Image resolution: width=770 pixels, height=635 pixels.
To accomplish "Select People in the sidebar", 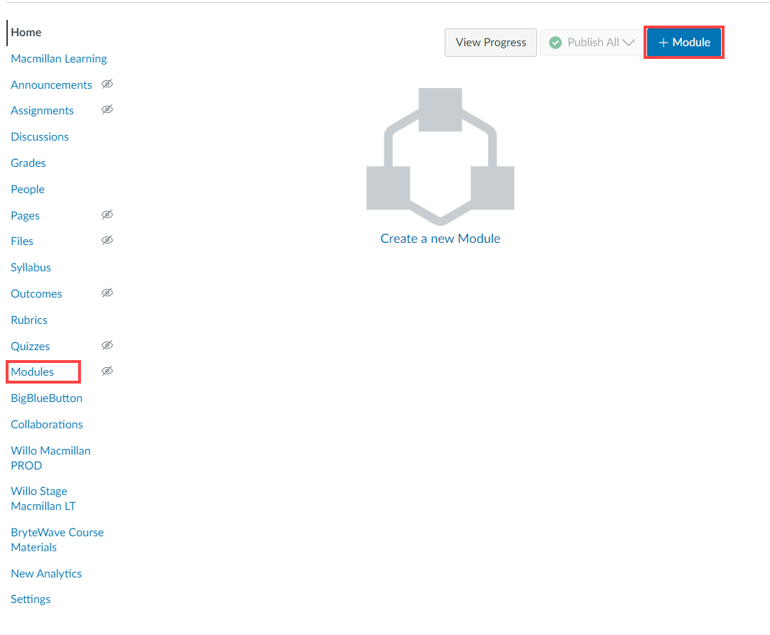I will tap(27, 189).
